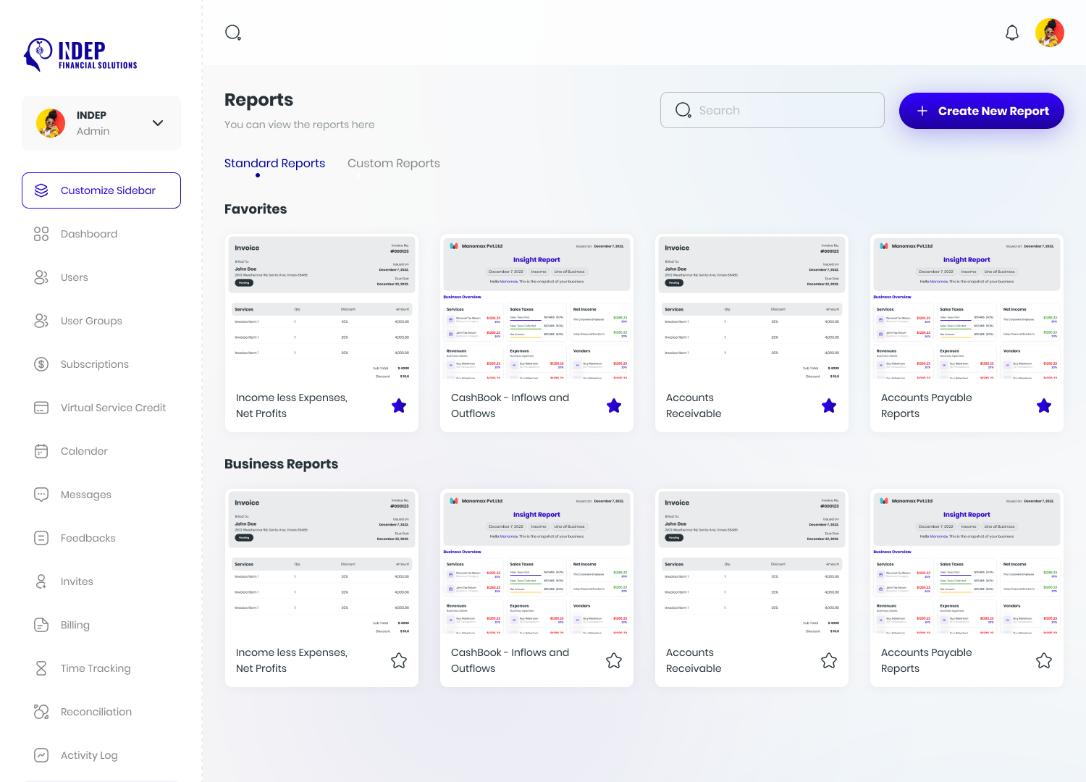Click the magnifier icon in top bar
This screenshot has height=782, width=1086.
(232, 33)
